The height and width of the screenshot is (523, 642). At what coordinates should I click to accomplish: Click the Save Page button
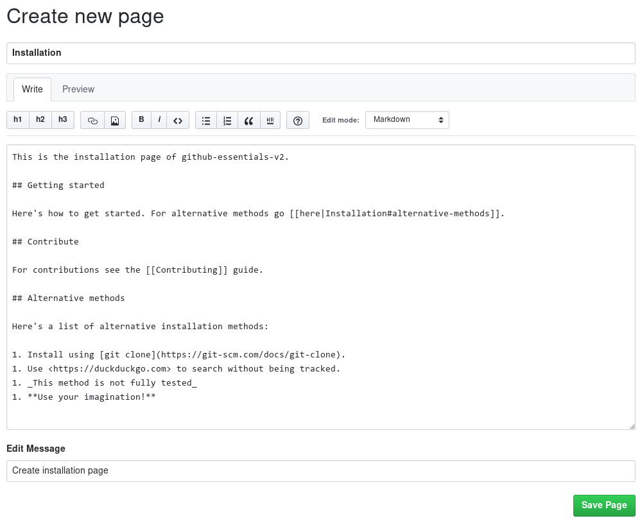[x=604, y=506]
